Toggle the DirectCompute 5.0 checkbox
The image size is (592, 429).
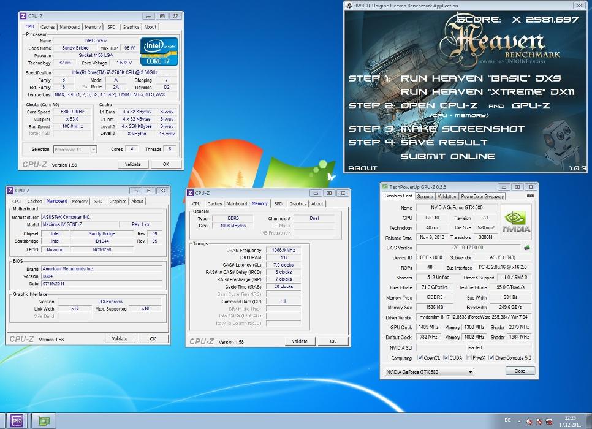click(x=491, y=358)
